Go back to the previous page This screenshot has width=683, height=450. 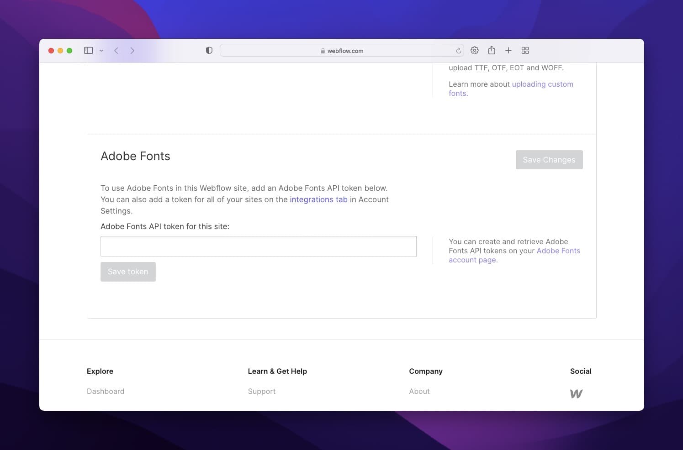(116, 51)
